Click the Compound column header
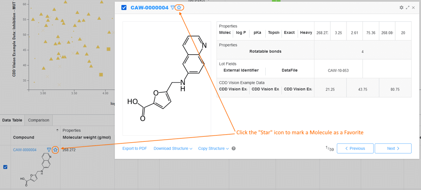 pos(24,137)
